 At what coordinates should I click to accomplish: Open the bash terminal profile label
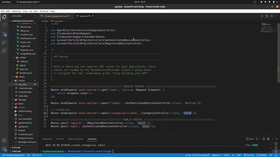(250, 139)
